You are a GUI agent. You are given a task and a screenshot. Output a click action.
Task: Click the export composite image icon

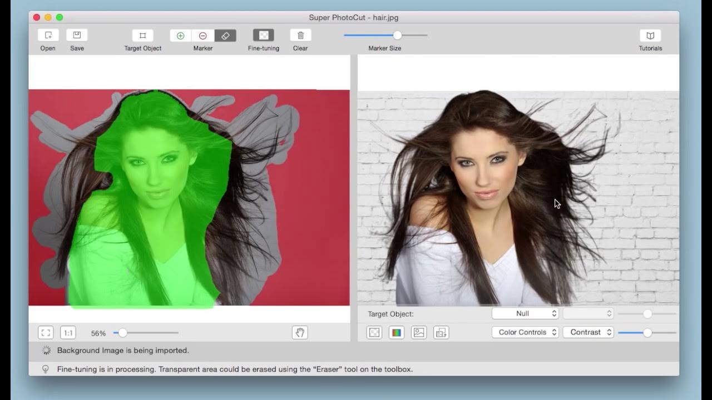tap(441, 332)
